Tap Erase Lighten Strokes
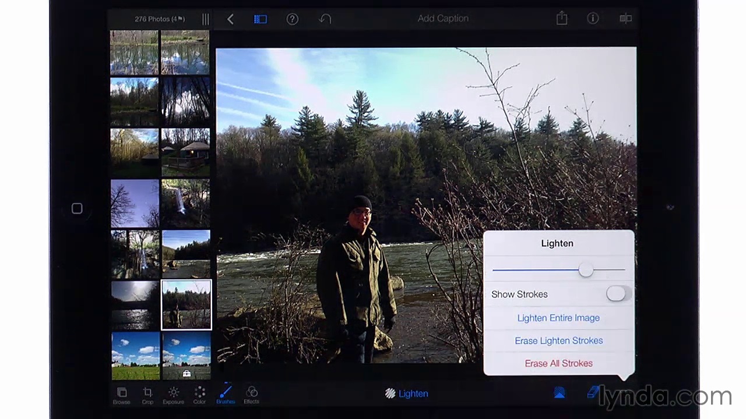The width and height of the screenshot is (746, 419). [x=558, y=340]
